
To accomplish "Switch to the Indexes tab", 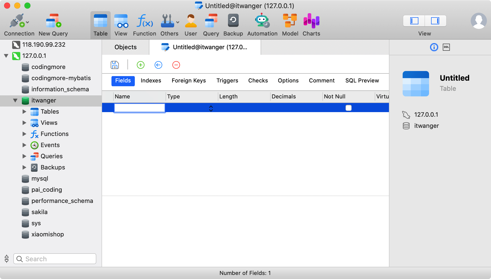I will click(151, 81).
